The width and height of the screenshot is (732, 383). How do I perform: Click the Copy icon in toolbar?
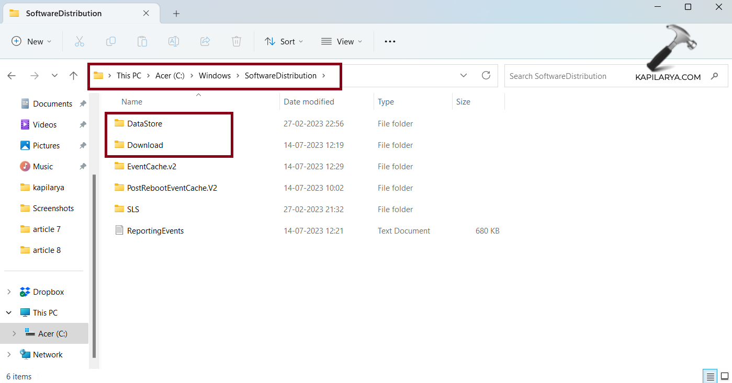click(x=111, y=41)
